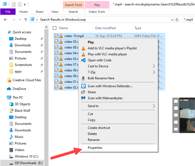Open the Share ribbon tab
The height and width of the screenshot is (166, 195).
[40, 12]
